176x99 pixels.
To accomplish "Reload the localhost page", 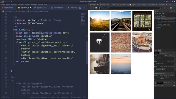I will coord(96,8).
